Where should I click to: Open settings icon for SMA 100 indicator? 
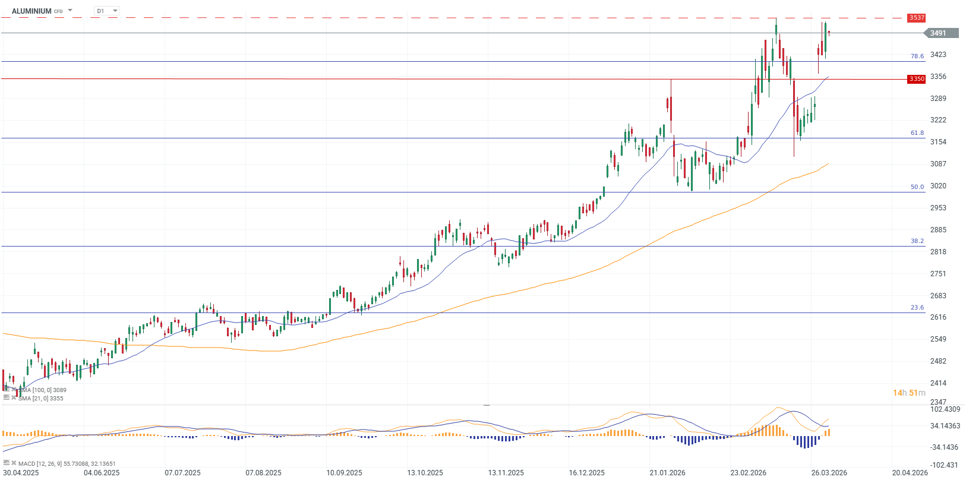click(6, 390)
